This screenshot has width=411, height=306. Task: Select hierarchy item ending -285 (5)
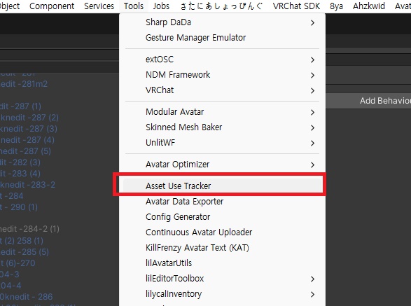coord(25,252)
